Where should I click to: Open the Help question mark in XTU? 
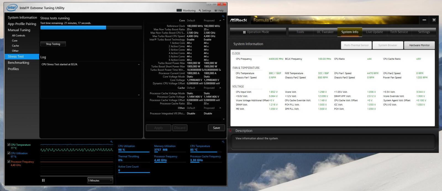216,11
